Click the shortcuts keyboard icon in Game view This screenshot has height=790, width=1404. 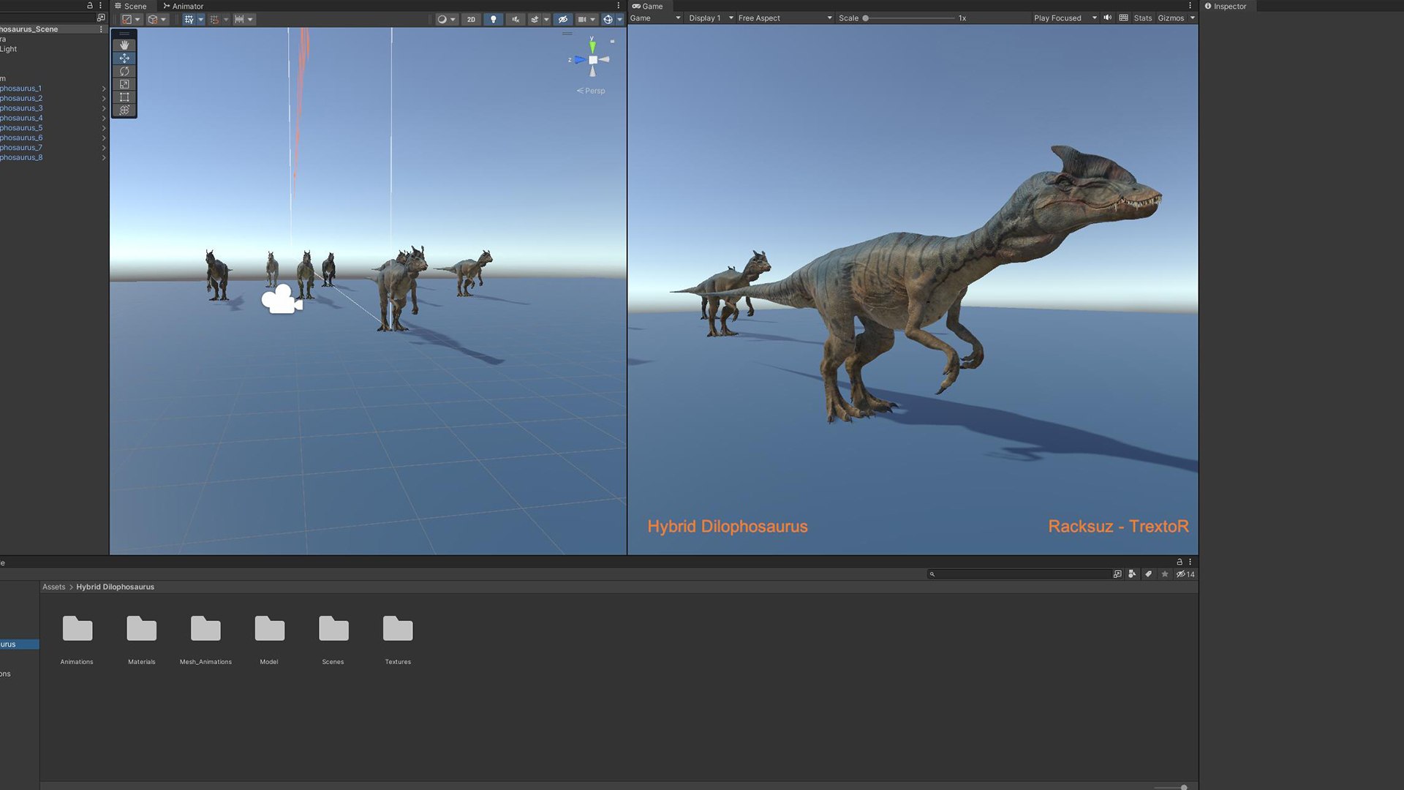coord(1124,18)
